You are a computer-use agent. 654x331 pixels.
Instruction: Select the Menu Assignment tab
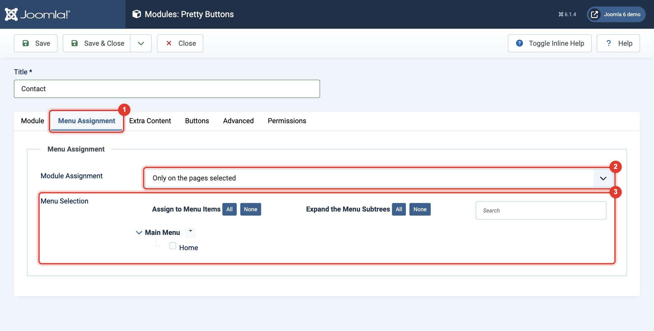coord(87,121)
